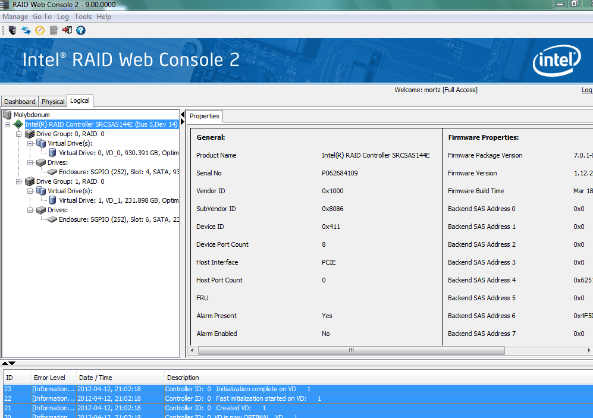Collapse the Drive Group 0 node
The height and width of the screenshot is (418, 593).
click(18, 134)
